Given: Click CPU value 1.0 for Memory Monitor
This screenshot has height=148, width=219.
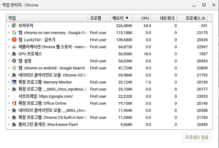Looking at the screenshot, I should pyautogui.click(x=148, y=82).
